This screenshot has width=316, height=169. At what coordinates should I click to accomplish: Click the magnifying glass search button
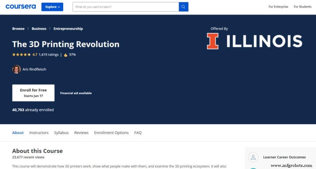tap(184, 7)
